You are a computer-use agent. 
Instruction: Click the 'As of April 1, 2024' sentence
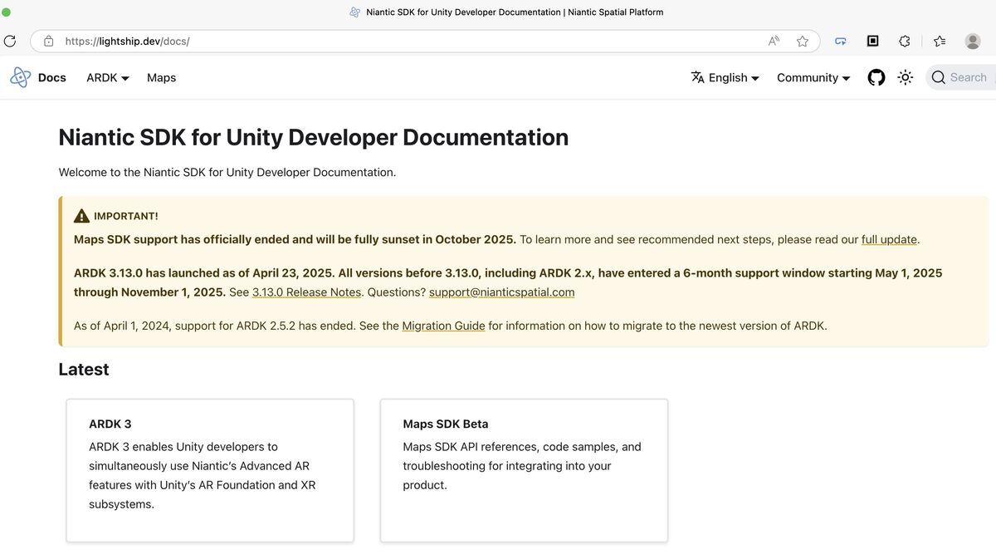click(451, 326)
